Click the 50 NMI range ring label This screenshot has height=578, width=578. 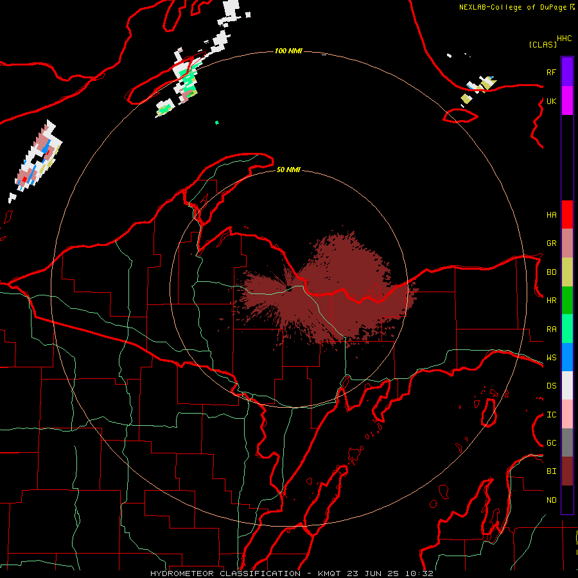(x=288, y=170)
